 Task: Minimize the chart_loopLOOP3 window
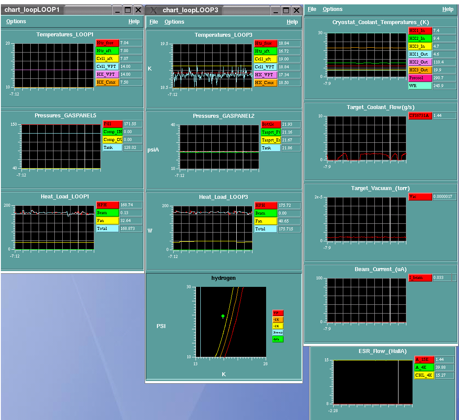click(275, 10)
